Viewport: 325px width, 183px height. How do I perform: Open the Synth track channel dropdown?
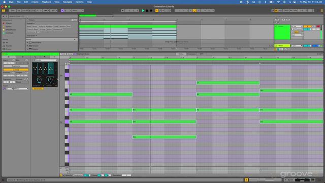297,29
